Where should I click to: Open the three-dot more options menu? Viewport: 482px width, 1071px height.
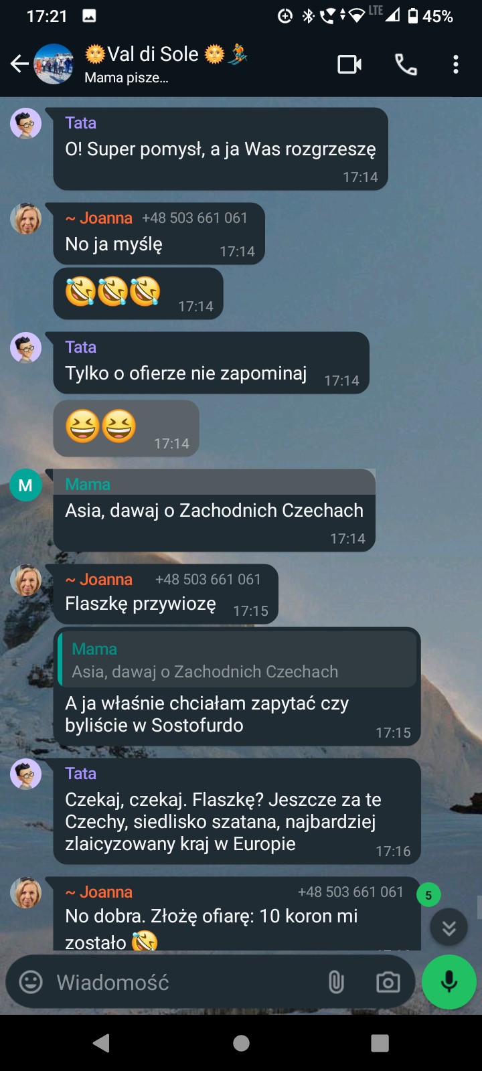456,64
